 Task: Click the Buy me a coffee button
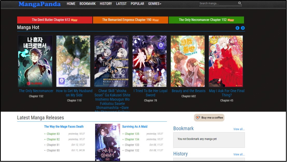209,117
